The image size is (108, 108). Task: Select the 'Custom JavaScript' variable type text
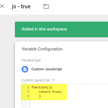(x=47, y=69)
